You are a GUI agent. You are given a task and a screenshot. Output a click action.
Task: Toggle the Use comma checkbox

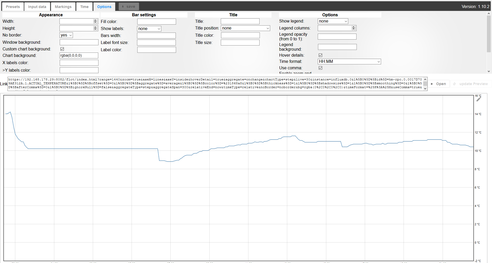coord(321,68)
